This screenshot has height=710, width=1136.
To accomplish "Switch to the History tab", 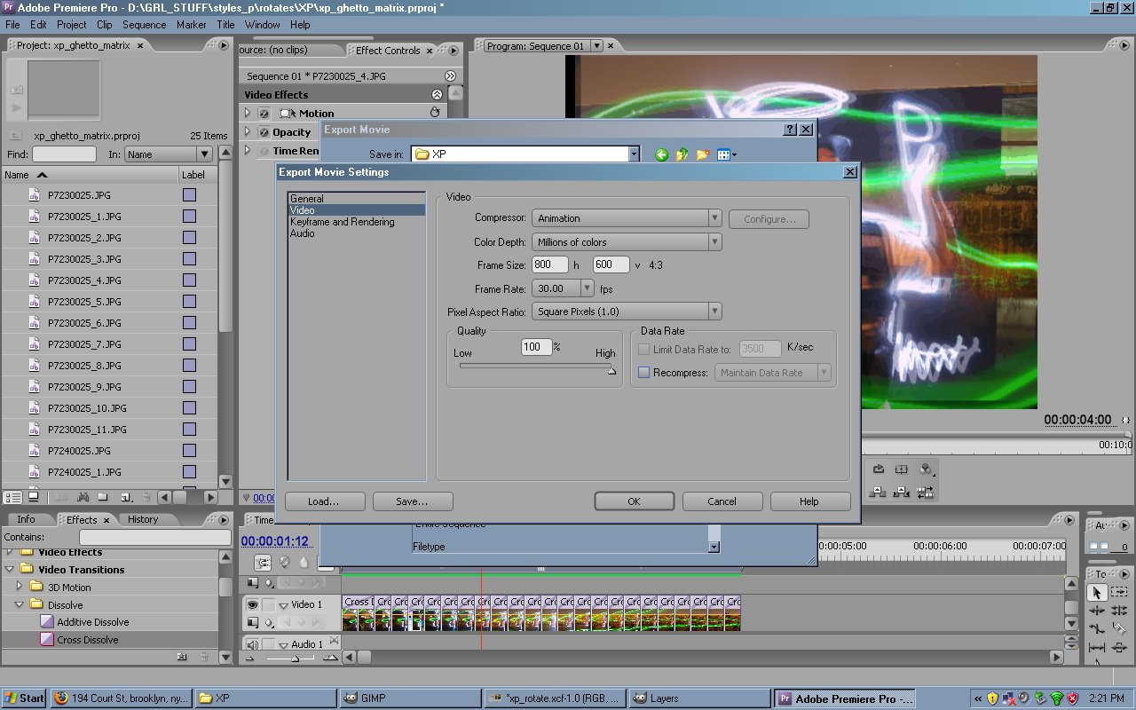I will pos(143,519).
